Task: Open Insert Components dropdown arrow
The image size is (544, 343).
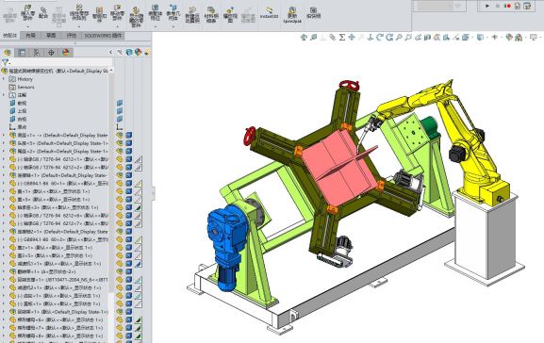Action: pyautogui.click(x=27, y=26)
